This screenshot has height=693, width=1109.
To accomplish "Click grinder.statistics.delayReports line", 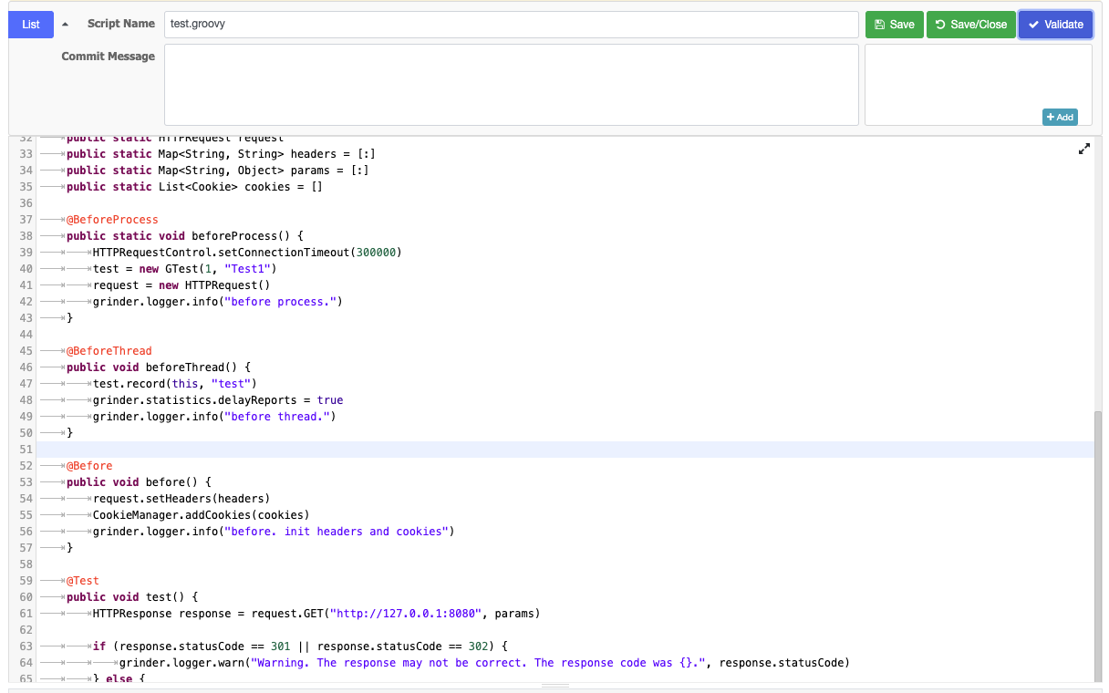I will point(218,400).
